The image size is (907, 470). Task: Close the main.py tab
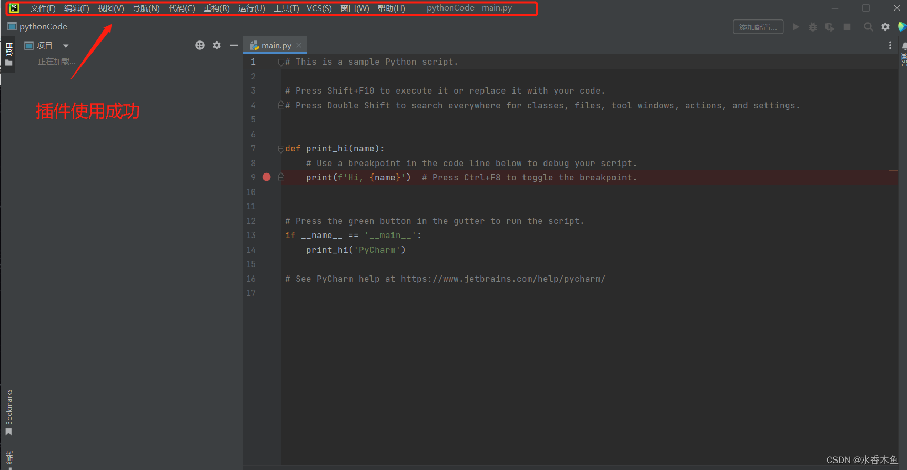click(299, 45)
